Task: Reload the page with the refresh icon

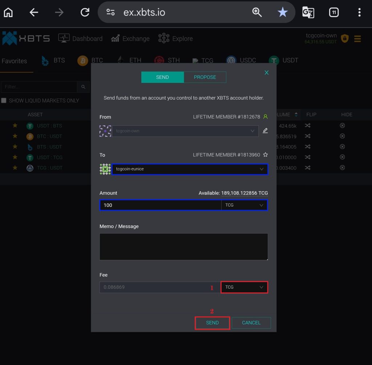Action: click(85, 13)
